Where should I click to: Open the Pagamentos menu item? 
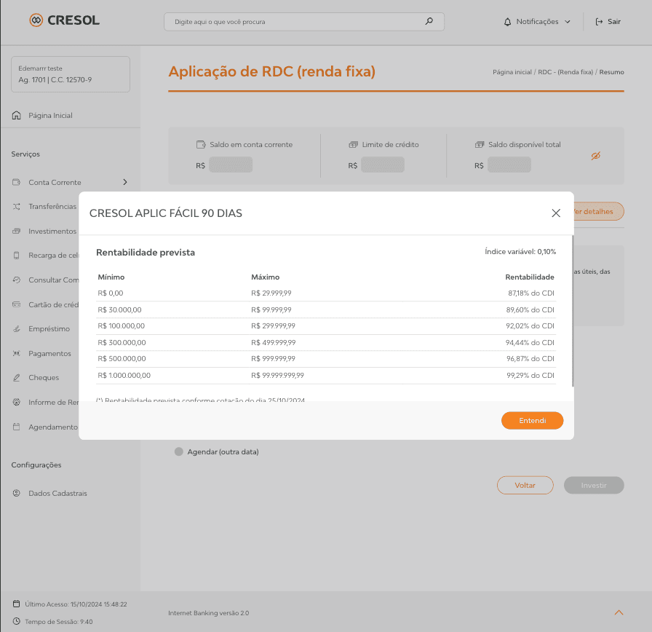point(49,353)
